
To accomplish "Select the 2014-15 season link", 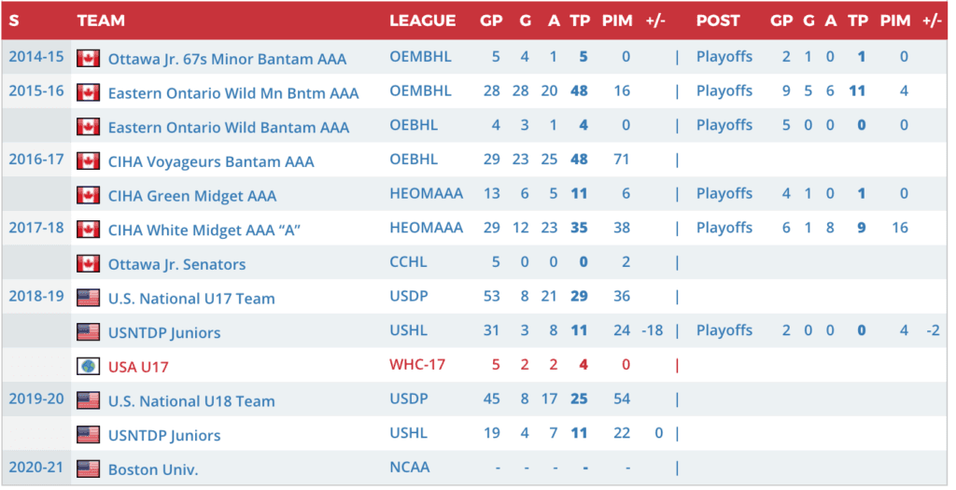I will pos(36,56).
